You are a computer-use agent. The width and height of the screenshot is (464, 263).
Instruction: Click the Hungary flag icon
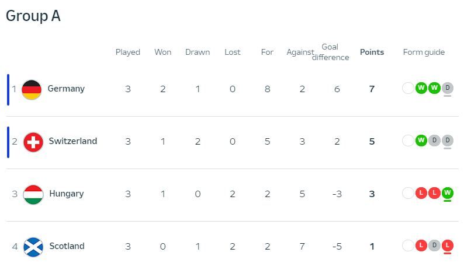pos(33,194)
